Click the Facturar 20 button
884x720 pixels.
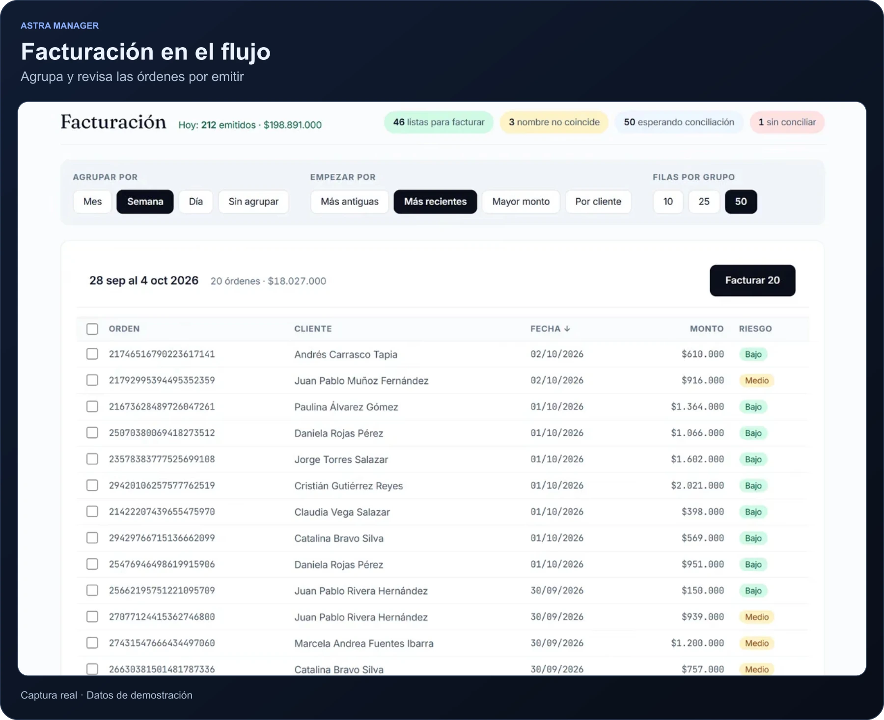tap(752, 280)
